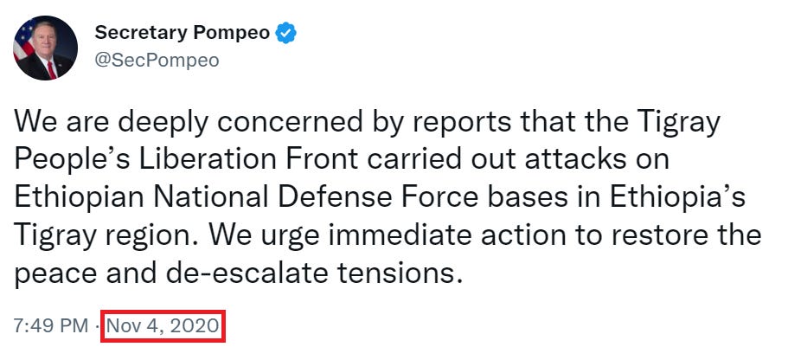
Task: Open the 7:49 PM timestamp
Action: coord(51,326)
